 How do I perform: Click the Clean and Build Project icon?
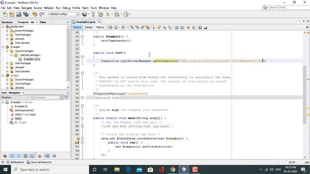click(100, 14)
